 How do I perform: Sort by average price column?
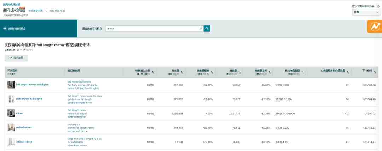pos(375,72)
